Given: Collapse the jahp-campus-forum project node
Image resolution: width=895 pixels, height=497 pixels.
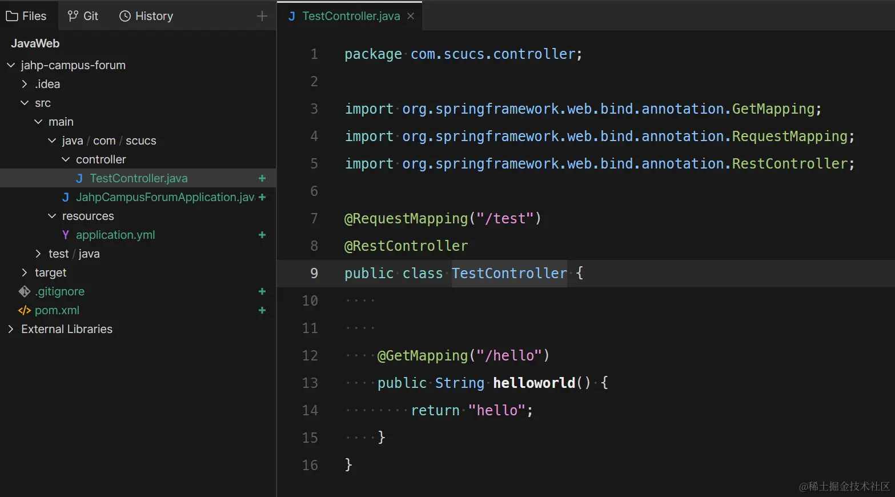Looking at the screenshot, I should (10, 65).
